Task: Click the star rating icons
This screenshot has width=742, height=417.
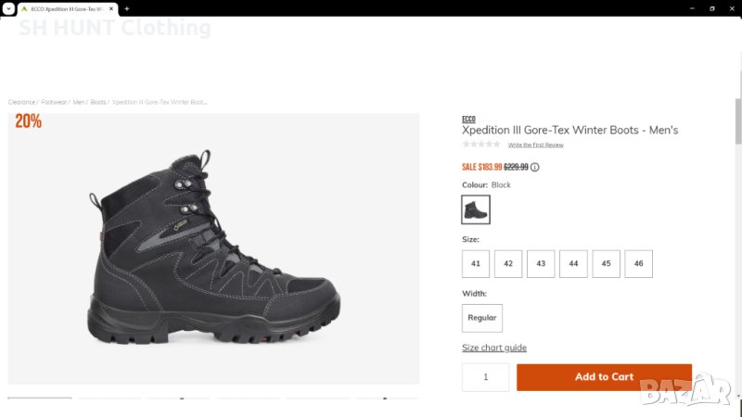Action: coord(481,145)
